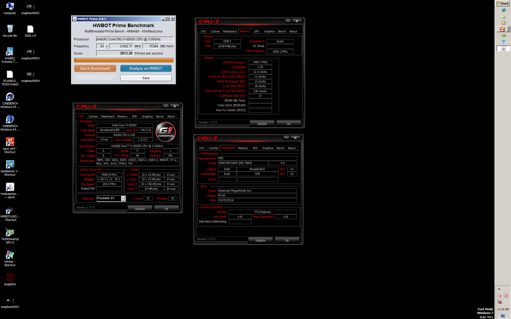
Task: Click Validate in the CPU-Z timings window
Action: coord(262,124)
